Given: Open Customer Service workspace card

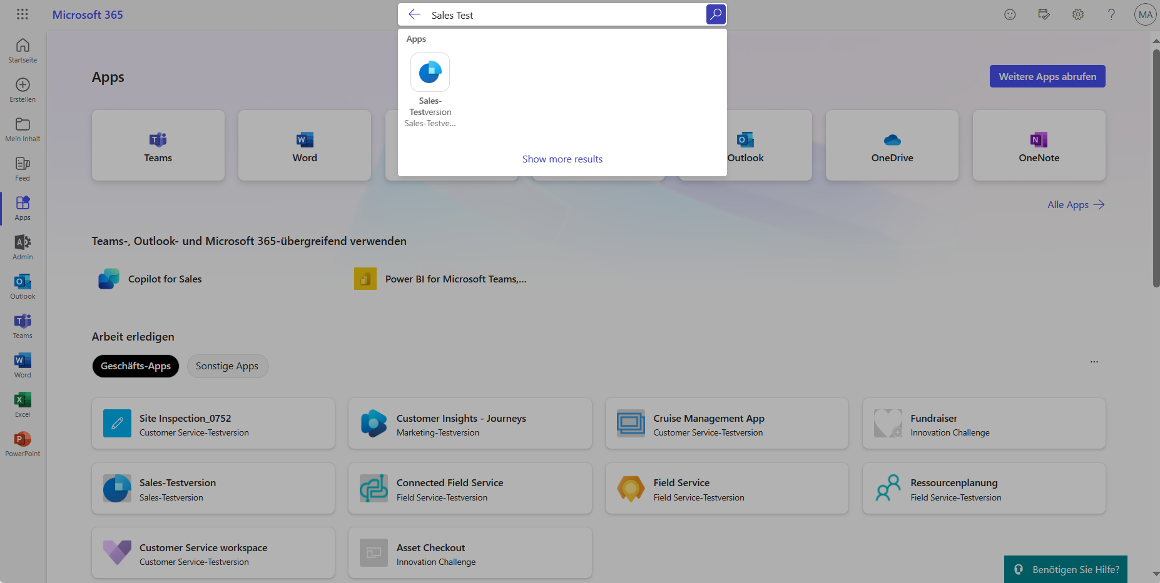Looking at the screenshot, I should (x=213, y=553).
